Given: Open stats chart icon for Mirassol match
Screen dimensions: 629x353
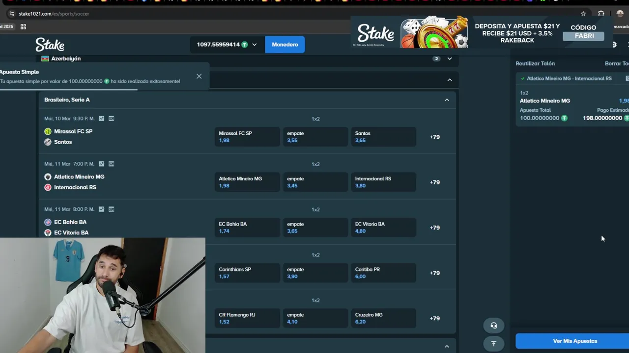Looking at the screenshot, I should pos(101,119).
